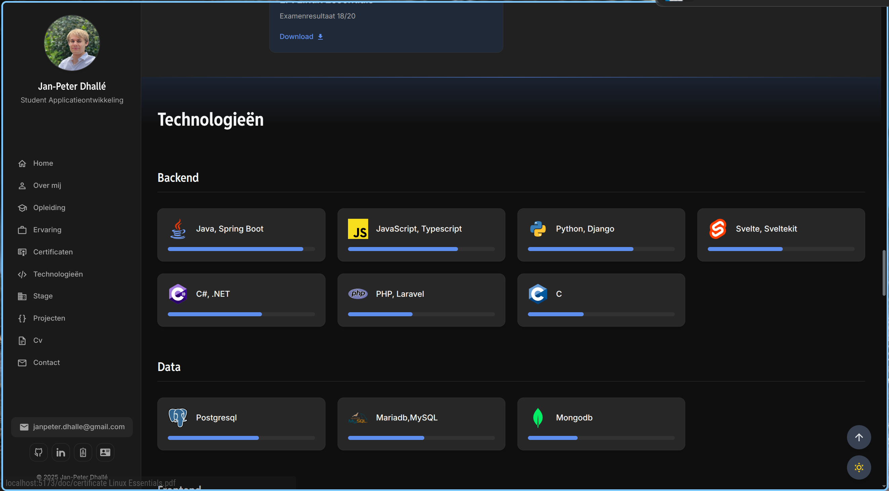Click the Svelte, Sveltekit progress bar
889x491 pixels.
click(x=781, y=249)
